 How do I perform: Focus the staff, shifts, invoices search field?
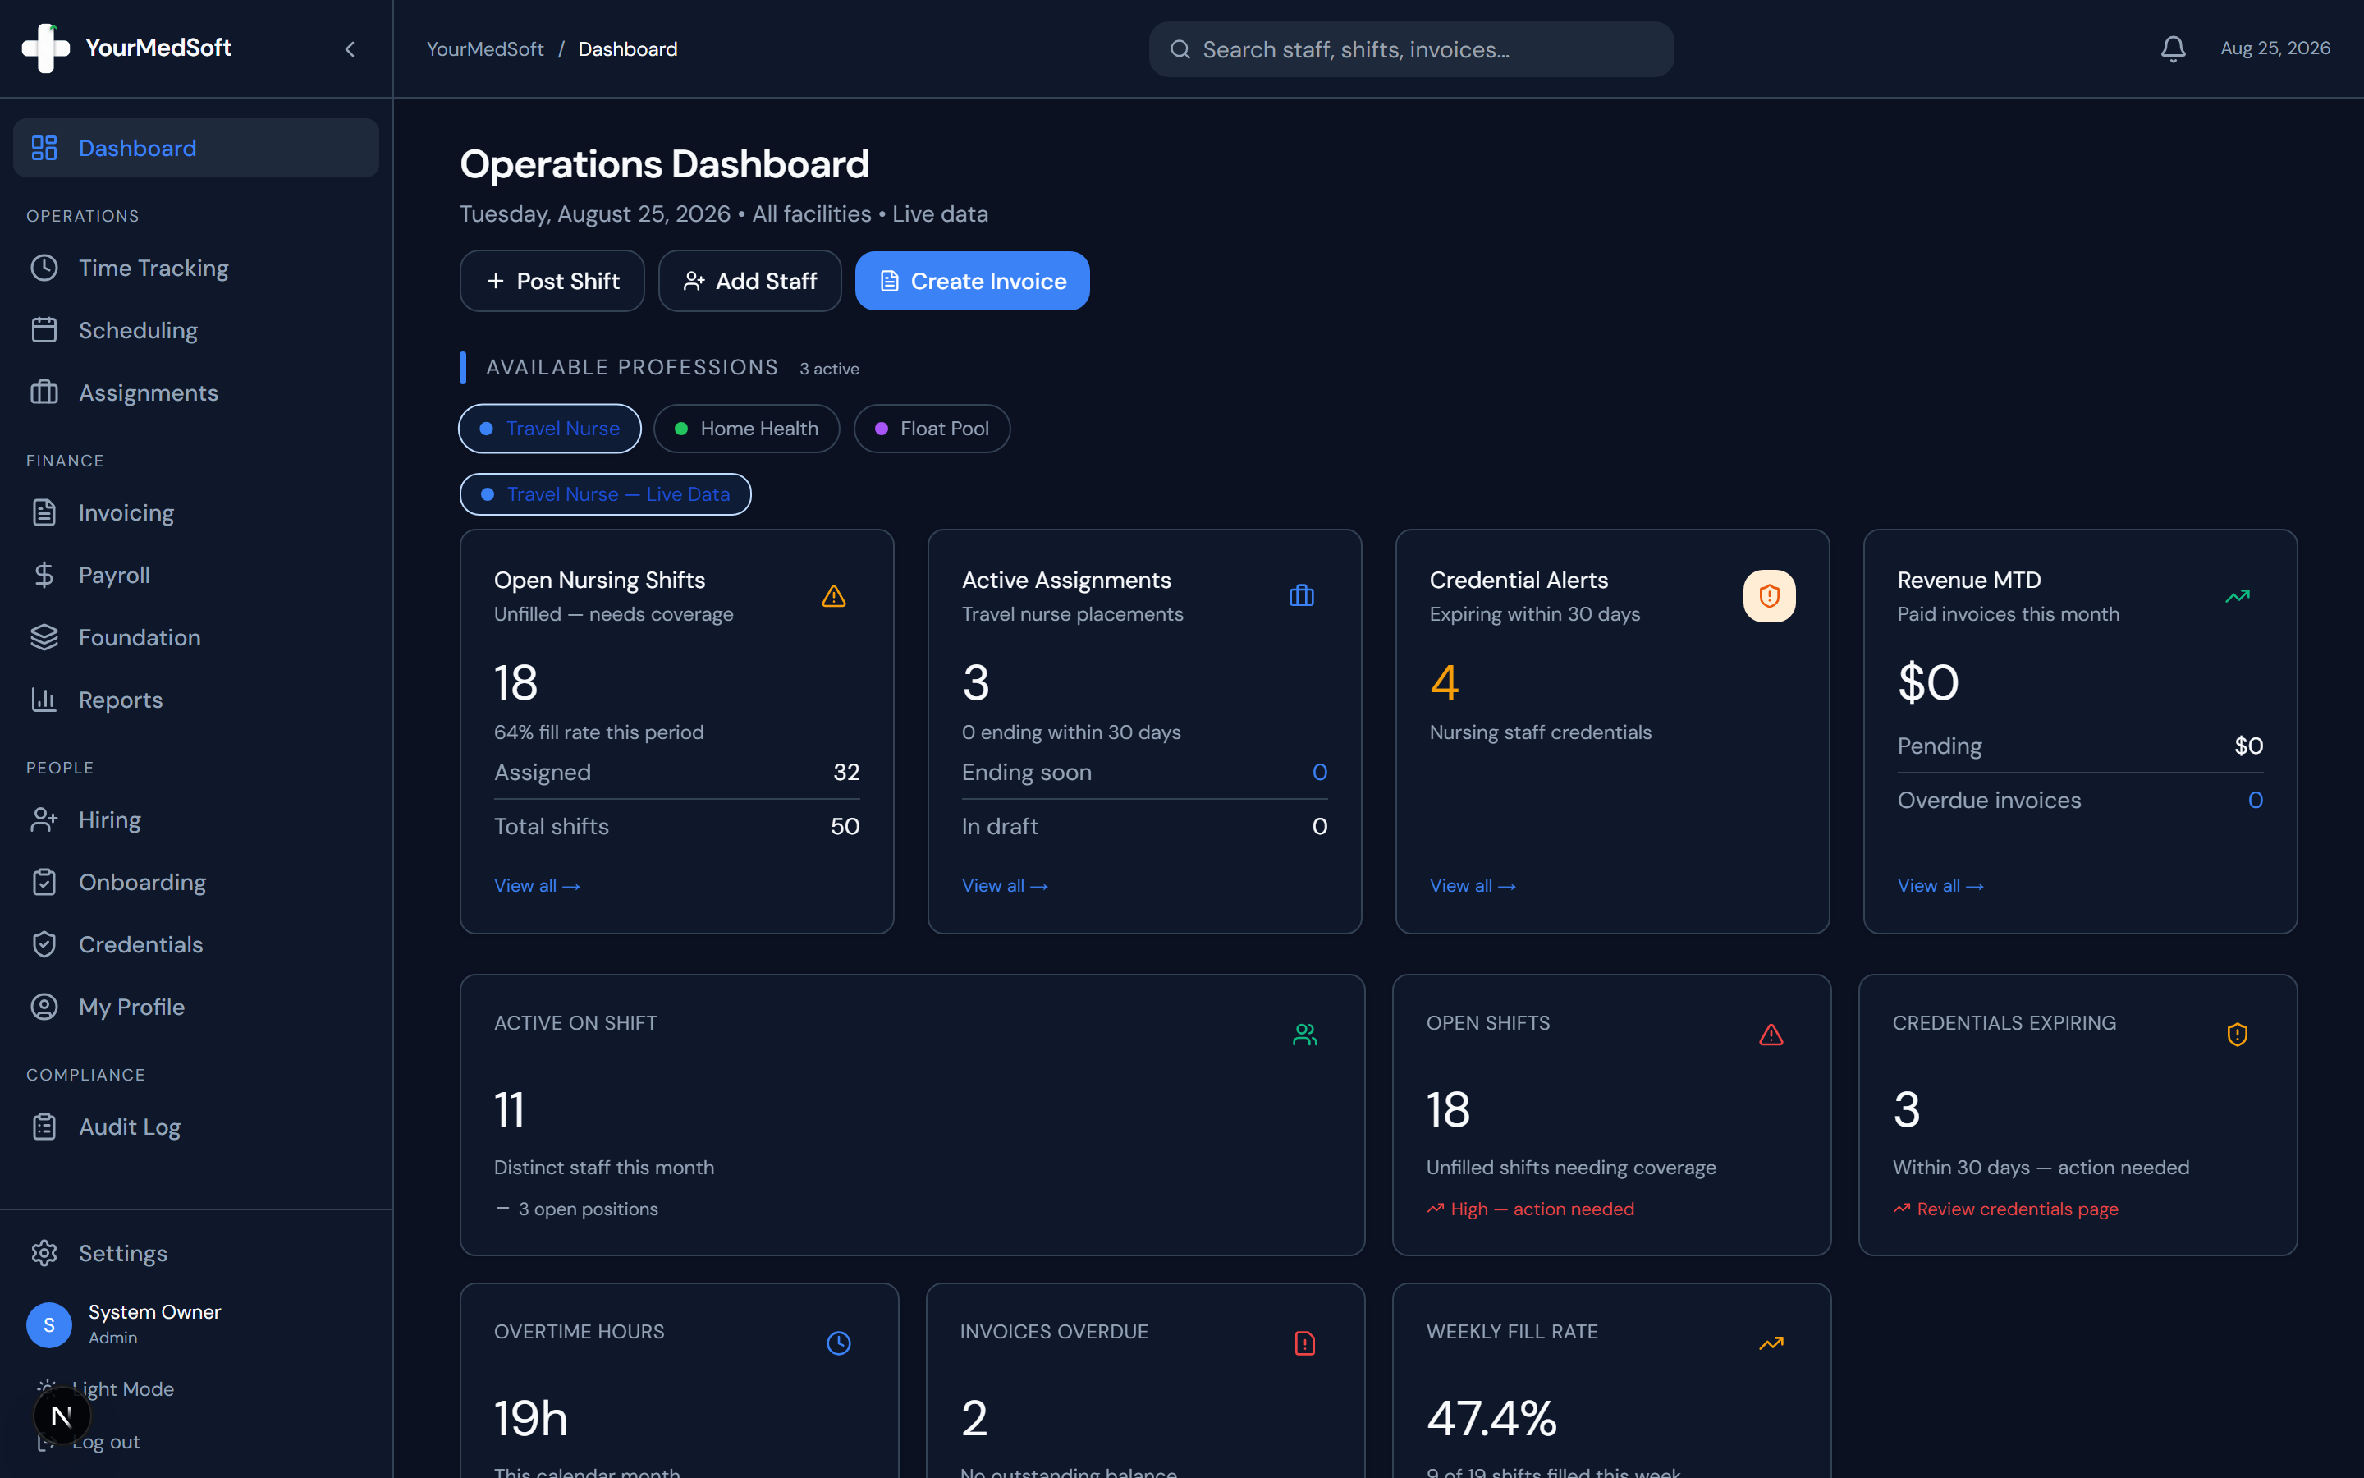tap(1410, 50)
